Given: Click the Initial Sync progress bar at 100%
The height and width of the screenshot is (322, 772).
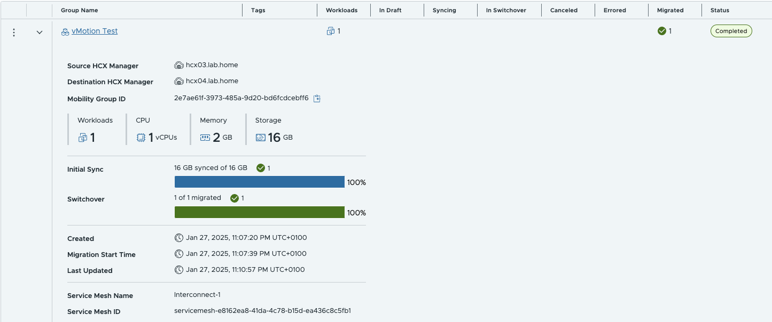Looking at the screenshot, I should coord(259,182).
